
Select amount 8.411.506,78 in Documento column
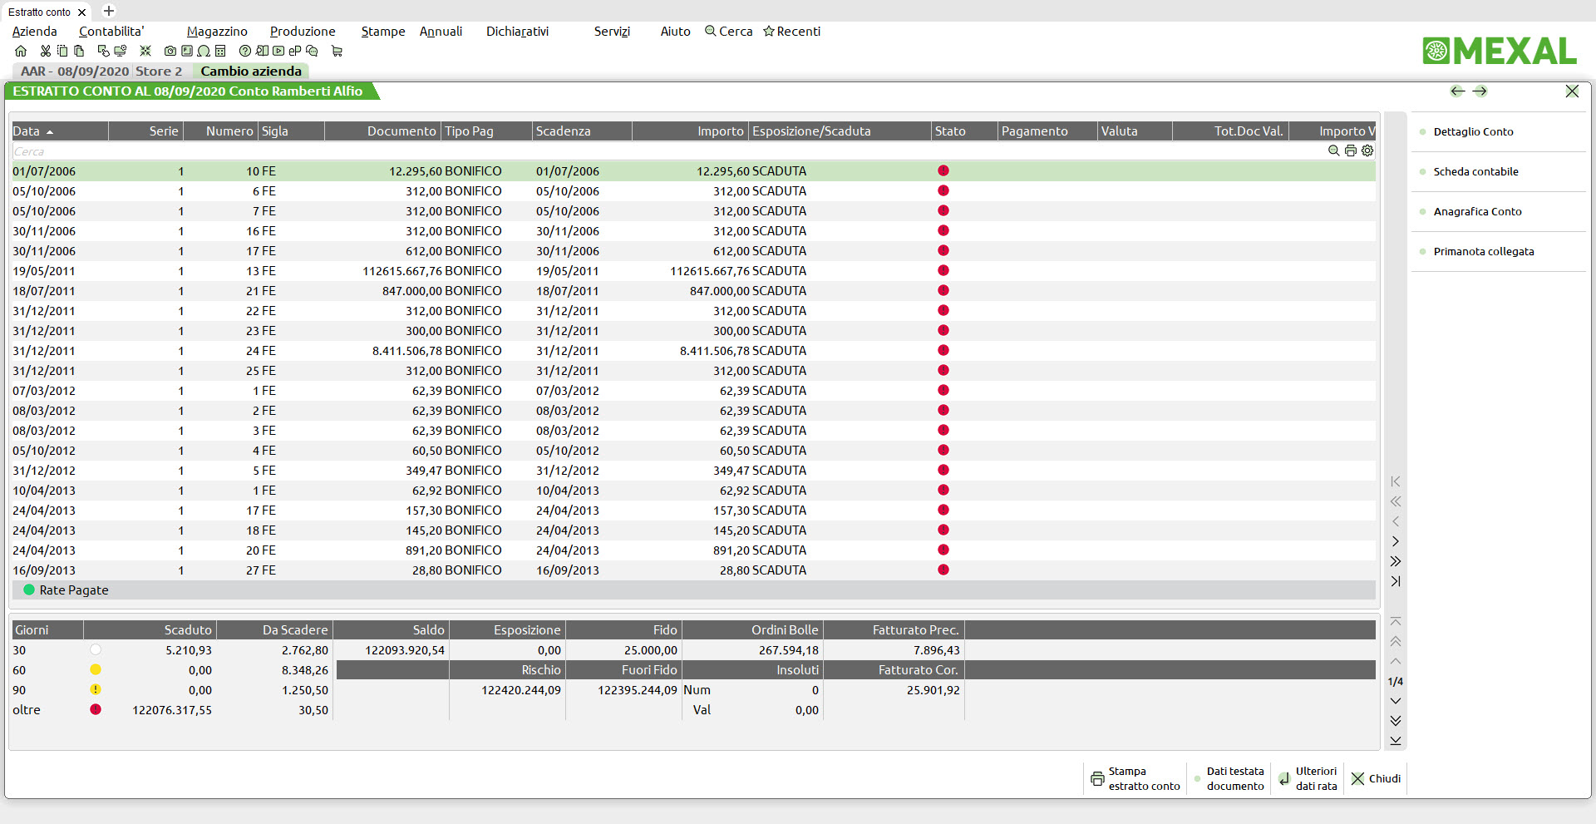click(407, 351)
